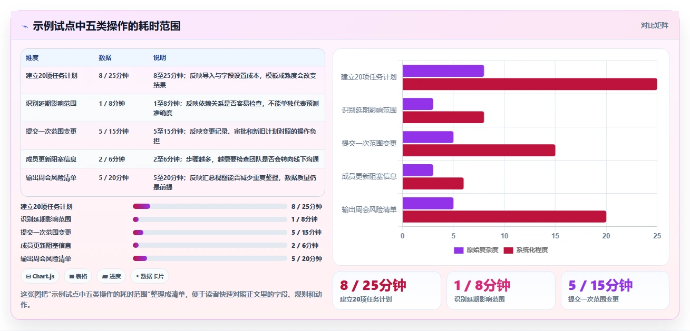
Task: Select the 表格 tag chip
Action: [78, 276]
